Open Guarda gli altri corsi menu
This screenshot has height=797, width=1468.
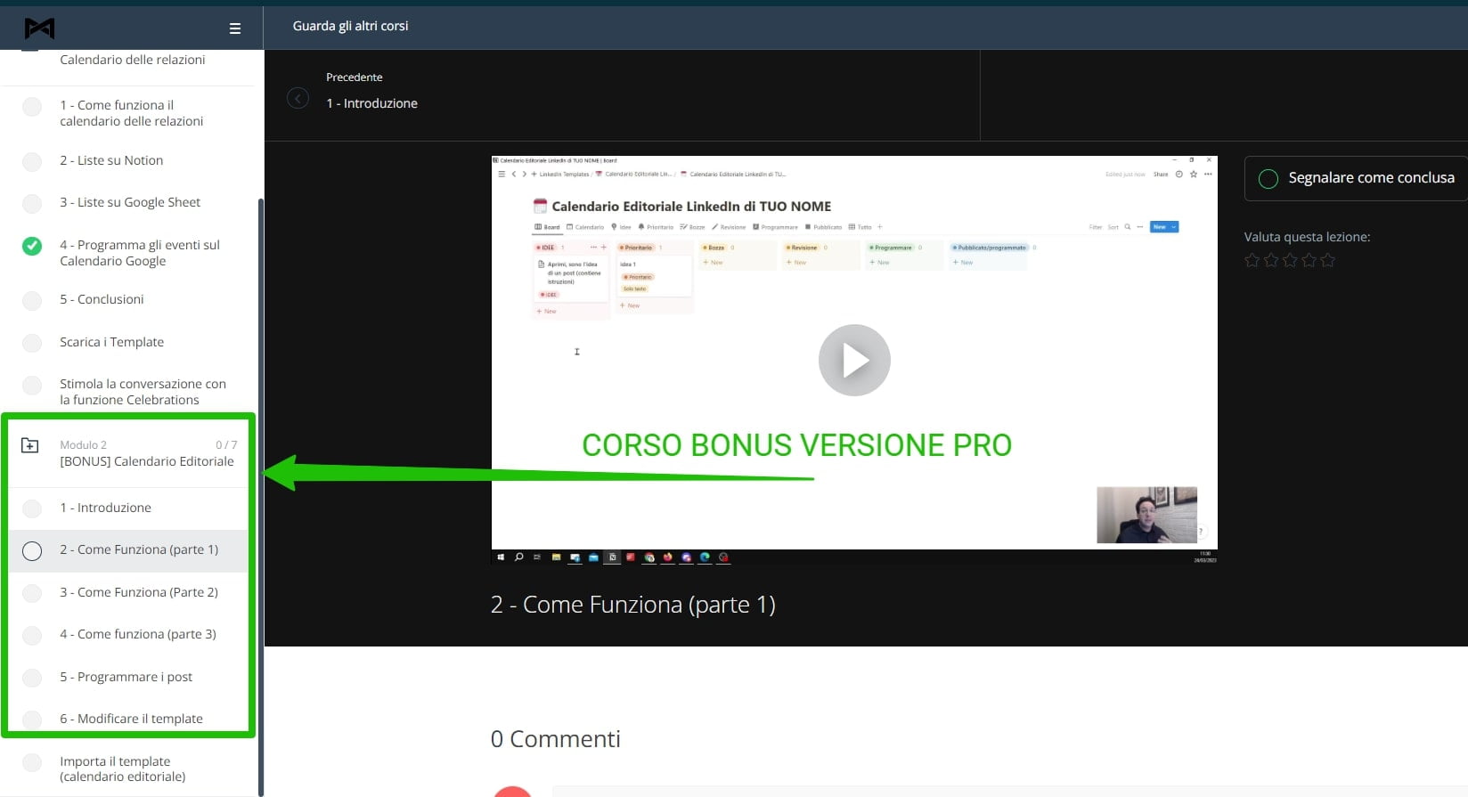(350, 26)
